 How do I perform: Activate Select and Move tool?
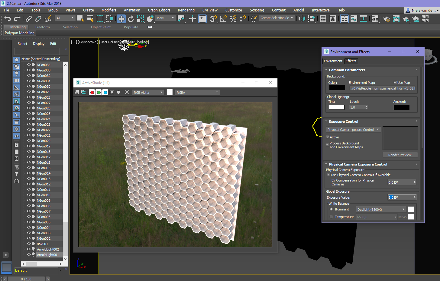tap(121, 19)
